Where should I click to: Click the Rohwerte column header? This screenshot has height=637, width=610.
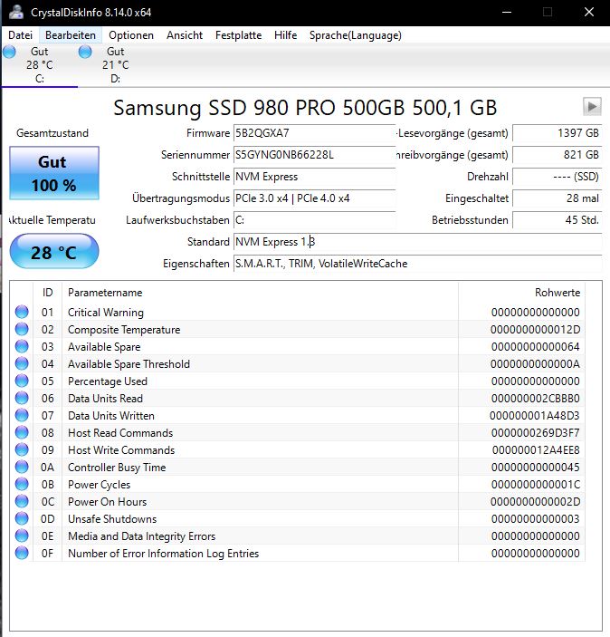pyautogui.click(x=522, y=293)
